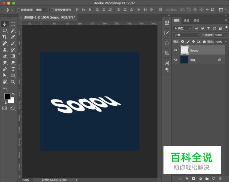Select the Eraser tool
Screen dimensions: 229x182
coord(5,56)
